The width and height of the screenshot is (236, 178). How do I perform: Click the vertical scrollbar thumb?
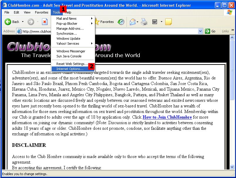tap(232, 69)
